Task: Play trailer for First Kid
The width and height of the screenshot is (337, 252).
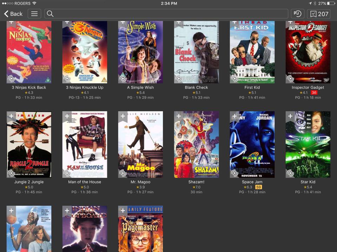Action: click(x=234, y=79)
